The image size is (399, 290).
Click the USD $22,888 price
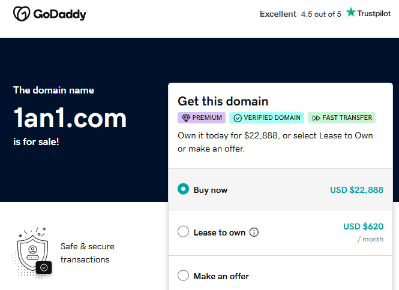pyautogui.click(x=357, y=190)
